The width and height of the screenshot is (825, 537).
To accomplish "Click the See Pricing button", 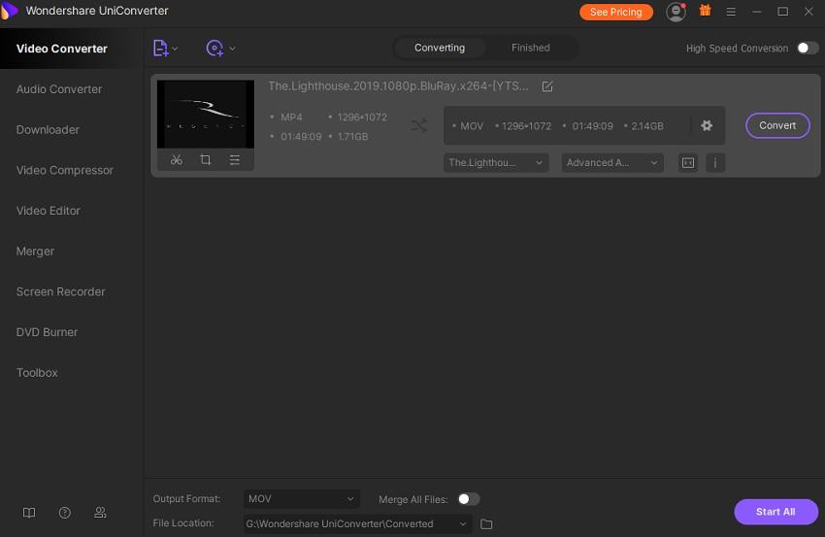I will pos(616,12).
